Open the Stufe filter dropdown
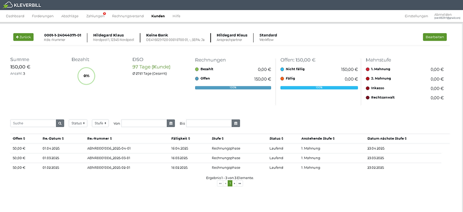This screenshot has height=212, width=463. [100, 123]
